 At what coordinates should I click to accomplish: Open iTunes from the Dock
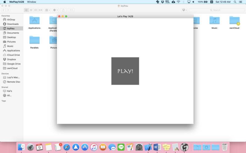pyautogui.click(x=94, y=147)
